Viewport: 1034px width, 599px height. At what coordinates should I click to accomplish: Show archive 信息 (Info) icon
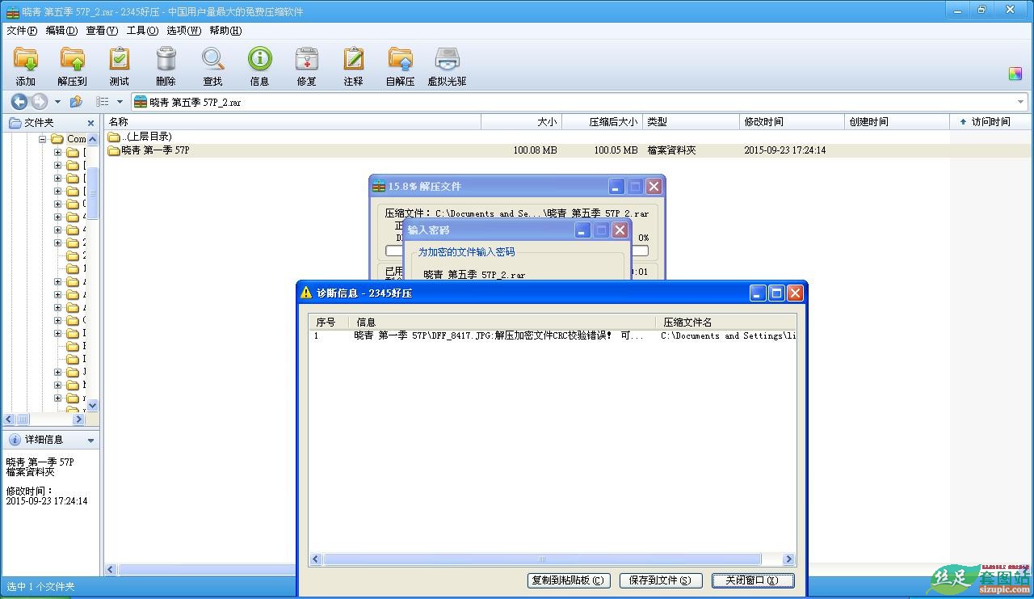(259, 61)
